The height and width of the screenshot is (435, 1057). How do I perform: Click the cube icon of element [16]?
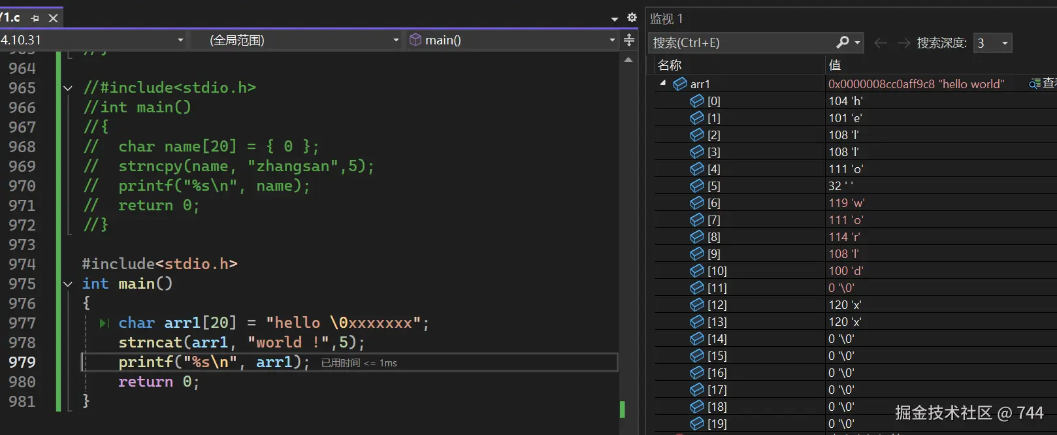click(x=697, y=372)
